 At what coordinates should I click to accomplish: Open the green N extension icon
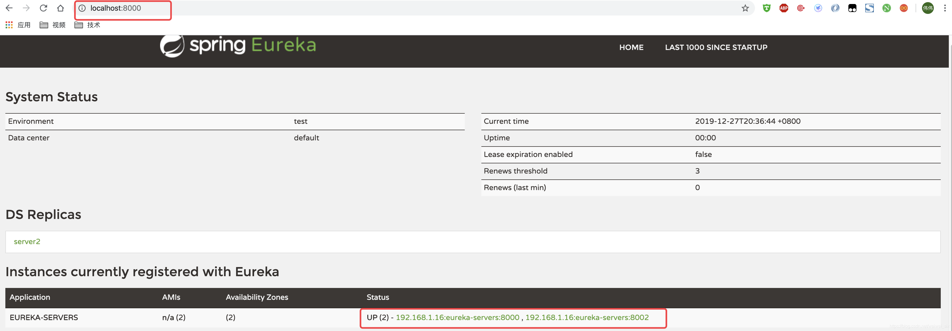(x=887, y=8)
